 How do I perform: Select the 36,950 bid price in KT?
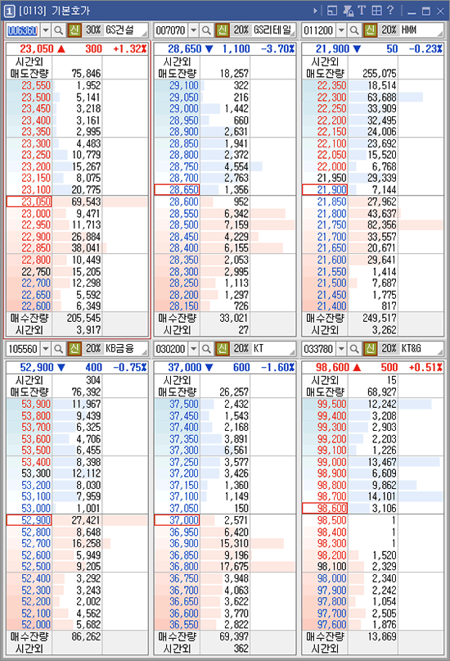click(x=184, y=532)
